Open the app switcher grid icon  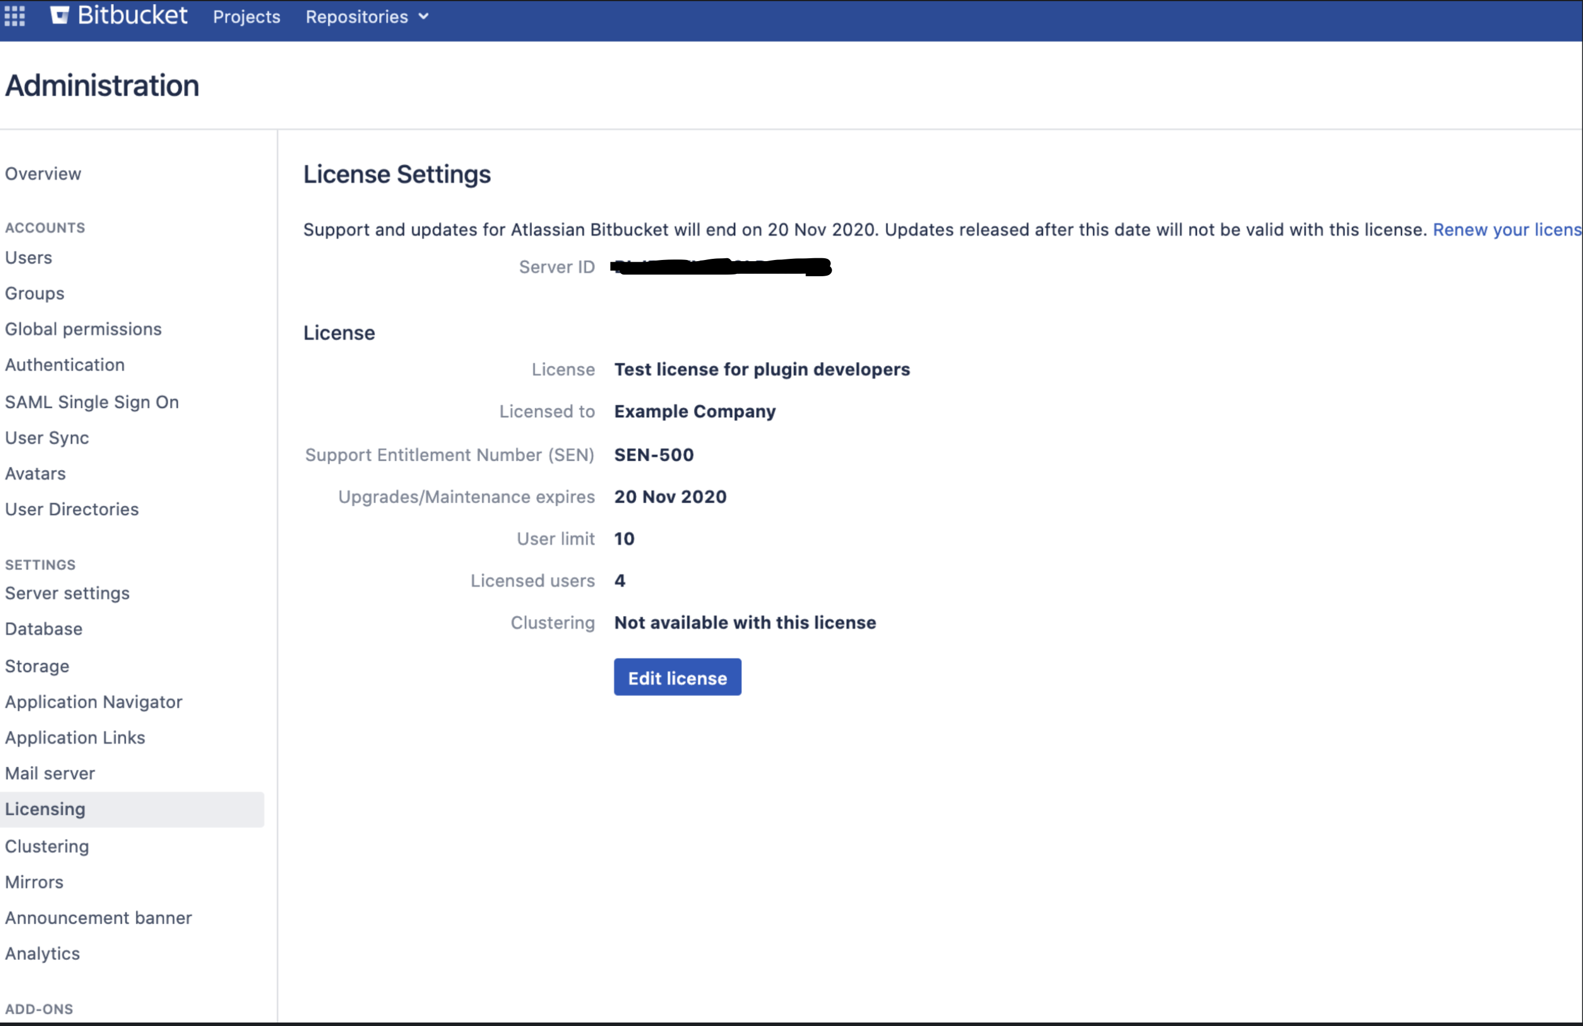(15, 15)
